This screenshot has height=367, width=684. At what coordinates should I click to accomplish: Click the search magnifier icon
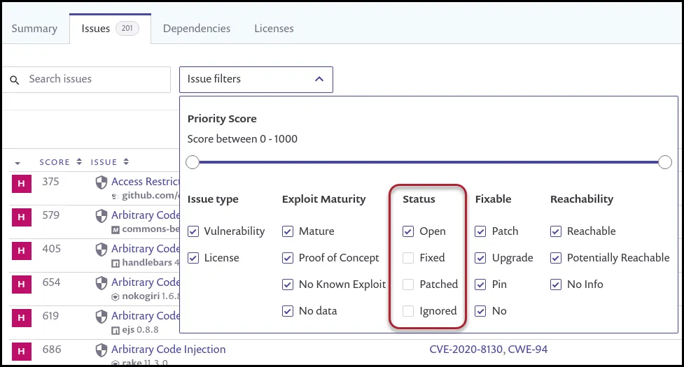15,80
